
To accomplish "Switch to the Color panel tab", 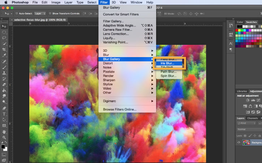I will pyautogui.click(x=240, y=22).
